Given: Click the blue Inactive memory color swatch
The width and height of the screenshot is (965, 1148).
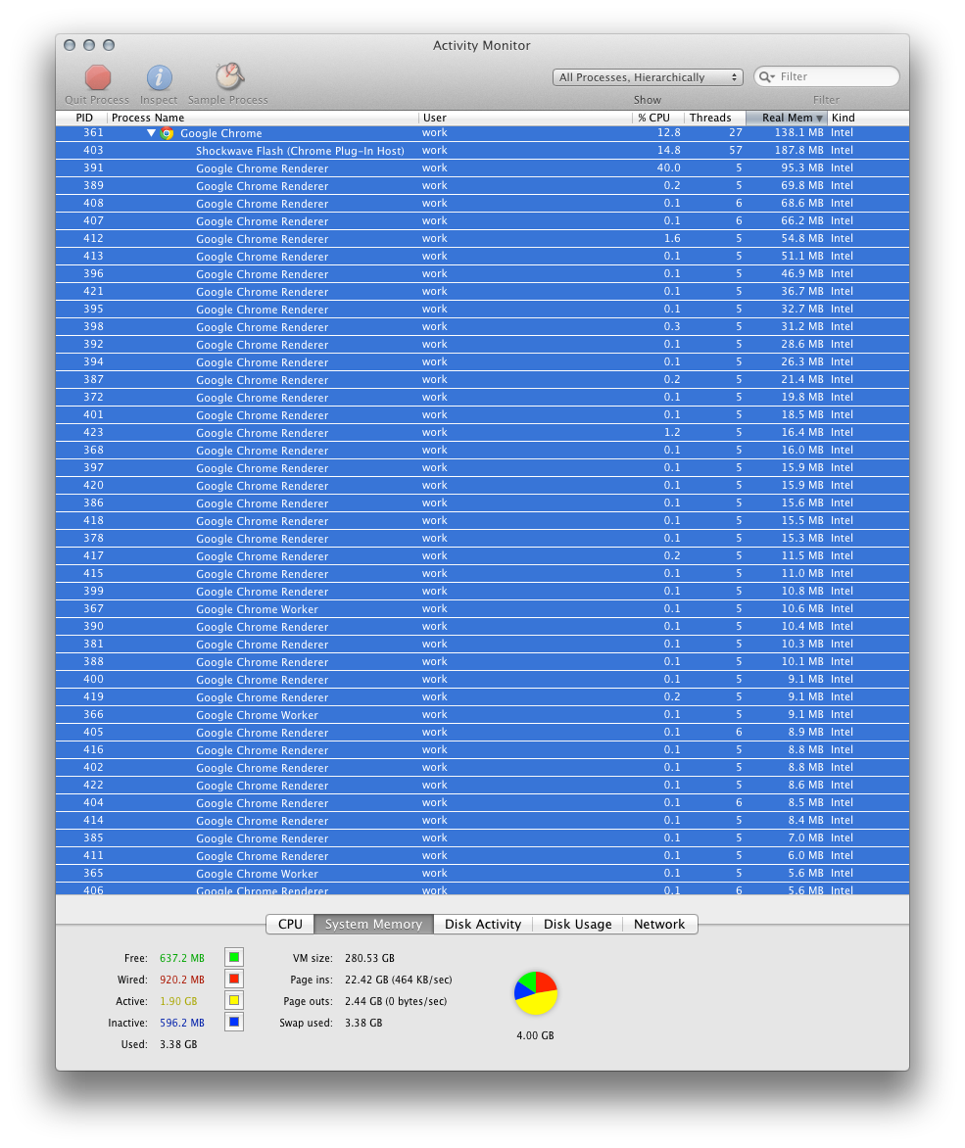Looking at the screenshot, I should pos(234,1022).
